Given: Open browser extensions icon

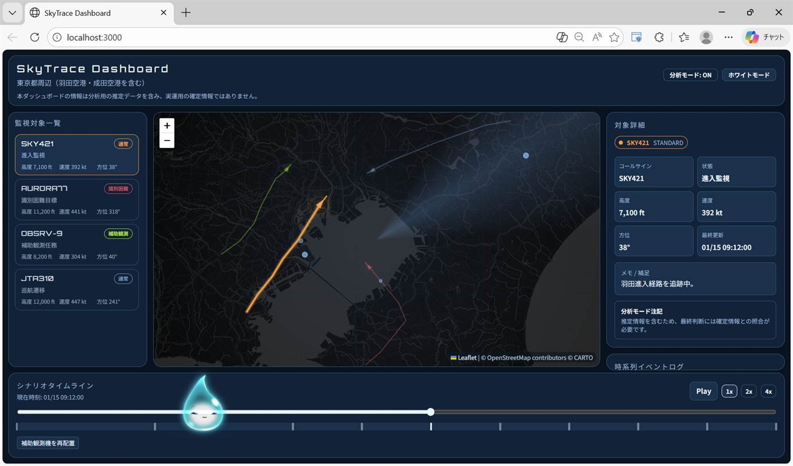Looking at the screenshot, I should (x=659, y=37).
